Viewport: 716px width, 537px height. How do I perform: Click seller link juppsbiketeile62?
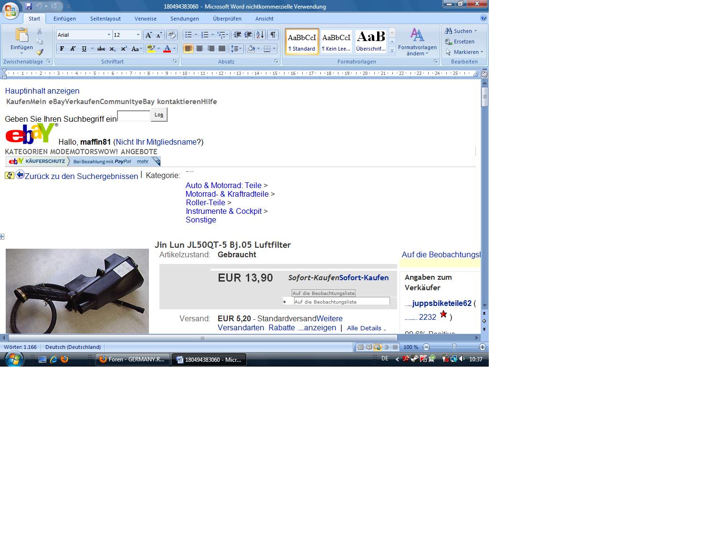pyautogui.click(x=442, y=303)
